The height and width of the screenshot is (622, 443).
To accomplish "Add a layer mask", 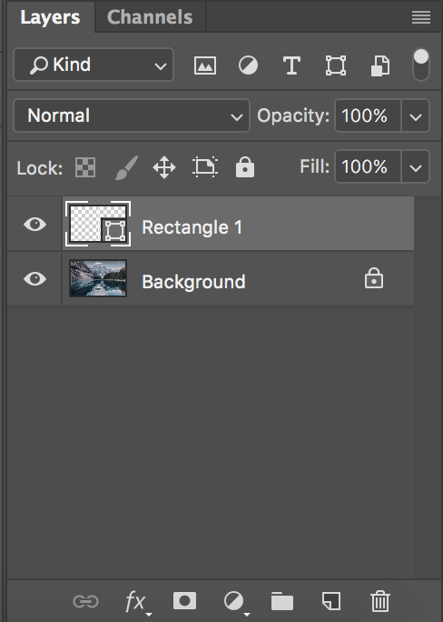I will 184,600.
